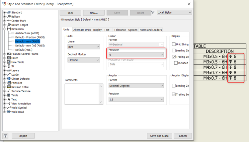Click the Object Defaults icon
The height and width of the screenshot is (143, 249).
9,79
